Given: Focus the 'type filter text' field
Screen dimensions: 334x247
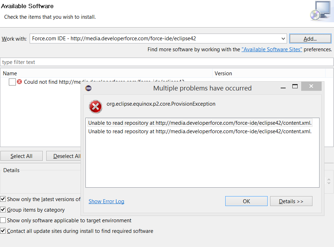Looking at the screenshot, I should [167, 62].
